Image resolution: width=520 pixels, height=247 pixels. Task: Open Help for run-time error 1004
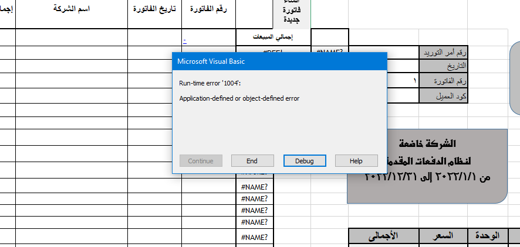pyautogui.click(x=356, y=161)
